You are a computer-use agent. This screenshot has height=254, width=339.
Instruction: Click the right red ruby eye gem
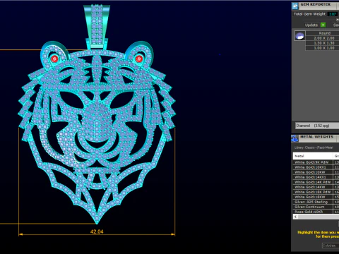(138, 59)
